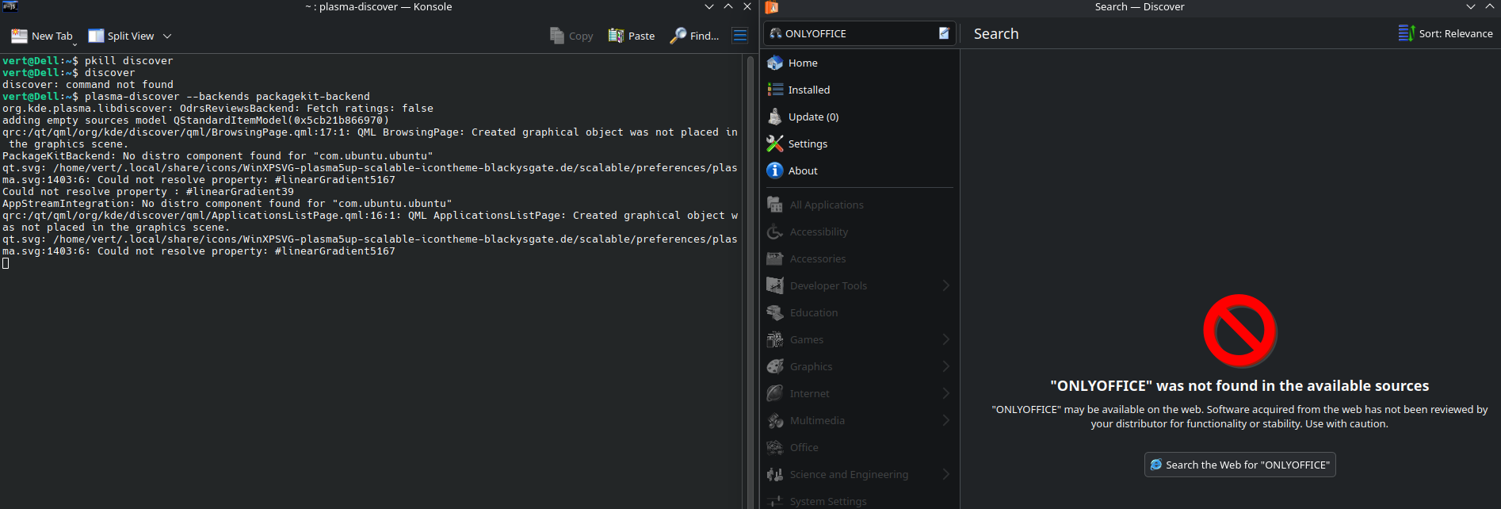
Task: Click the Find icon in Konsole toolbar
Action: 678,36
